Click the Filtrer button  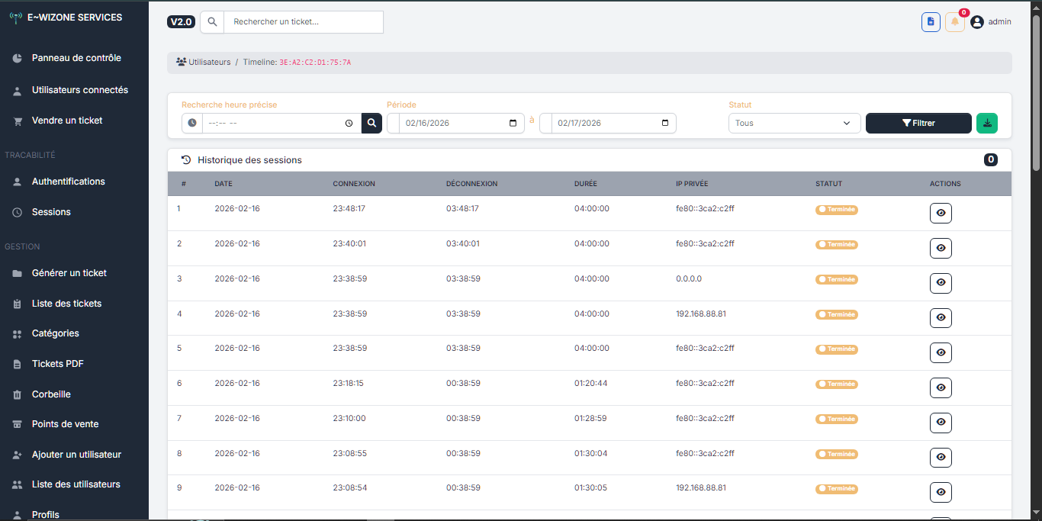coord(918,123)
